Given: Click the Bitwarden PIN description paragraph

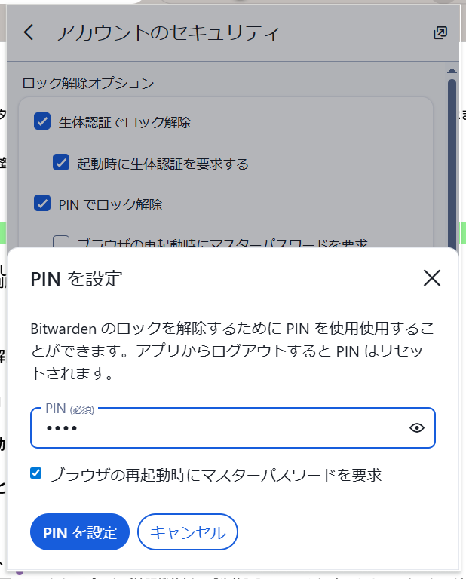Looking at the screenshot, I should (x=232, y=351).
